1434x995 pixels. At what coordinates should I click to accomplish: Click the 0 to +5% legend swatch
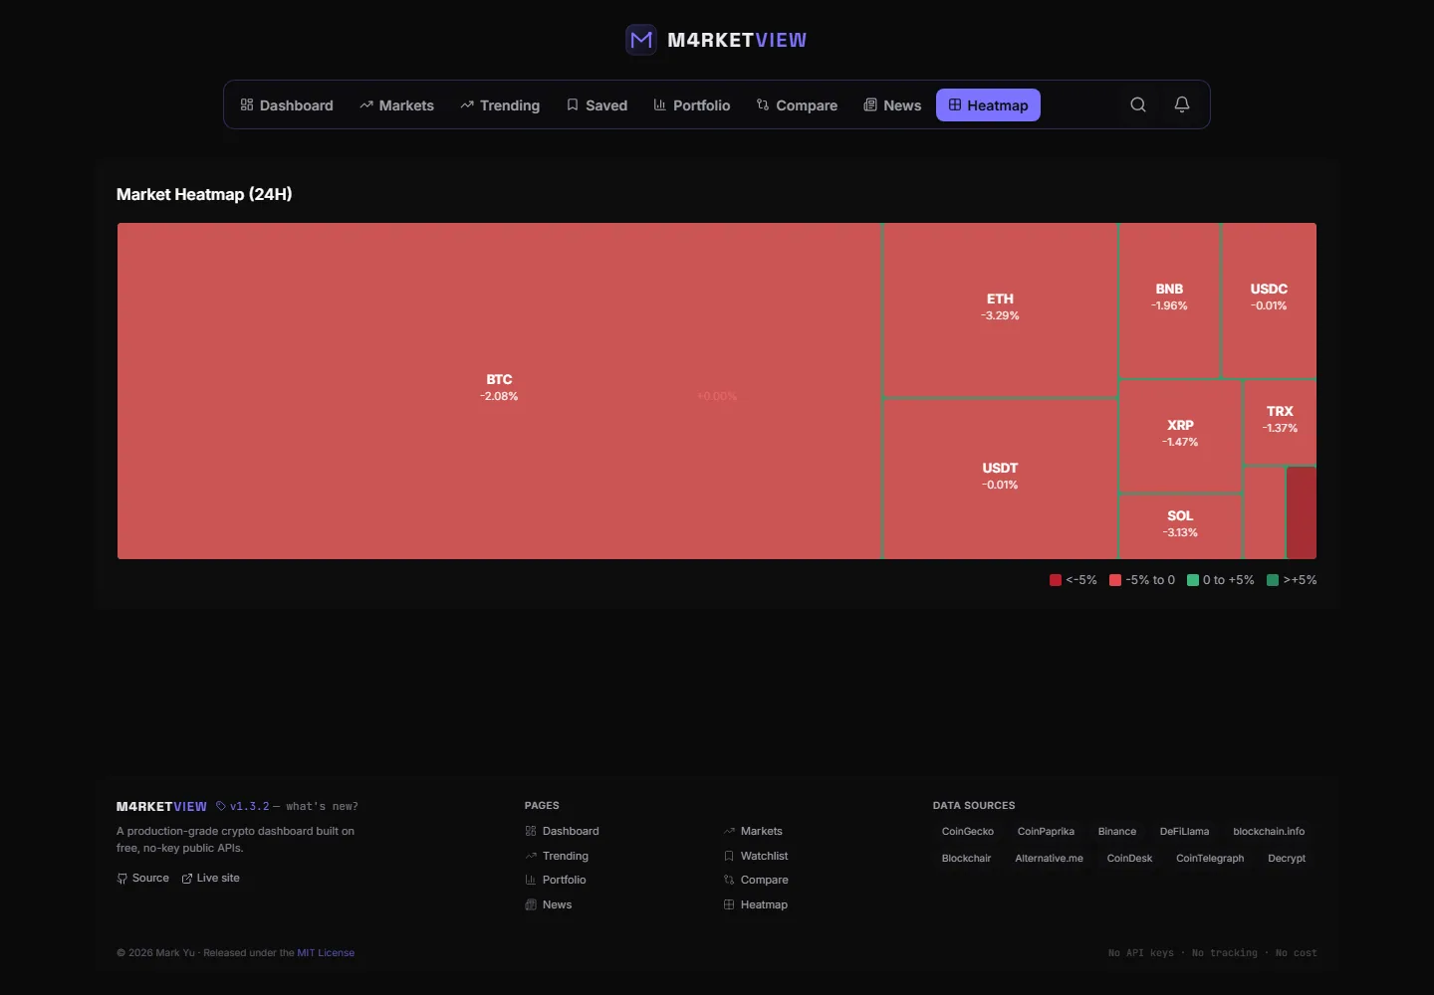pyautogui.click(x=1193, y=580)
